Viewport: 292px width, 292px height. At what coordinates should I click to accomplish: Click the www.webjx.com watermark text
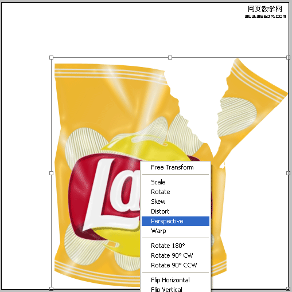click(265, 16)
